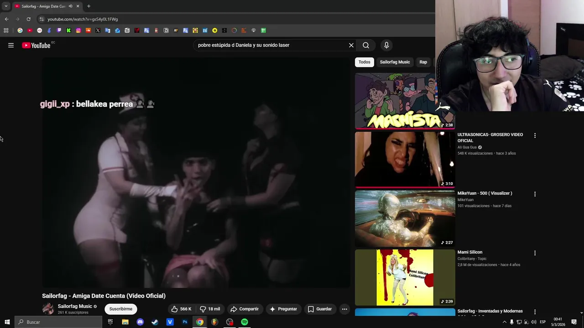Click the Preguntar button
Screen dimensions: 584x328
click(x=283, y=309)
